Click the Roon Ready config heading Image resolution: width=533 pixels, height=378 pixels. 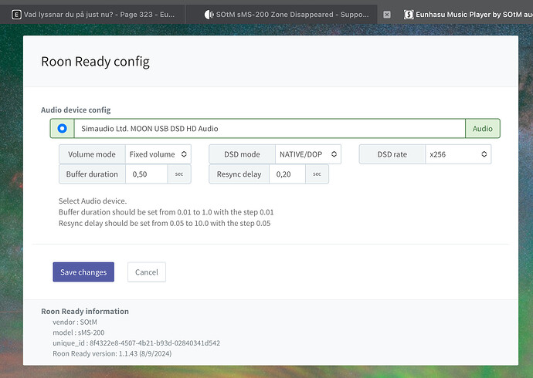pos(95,62)
